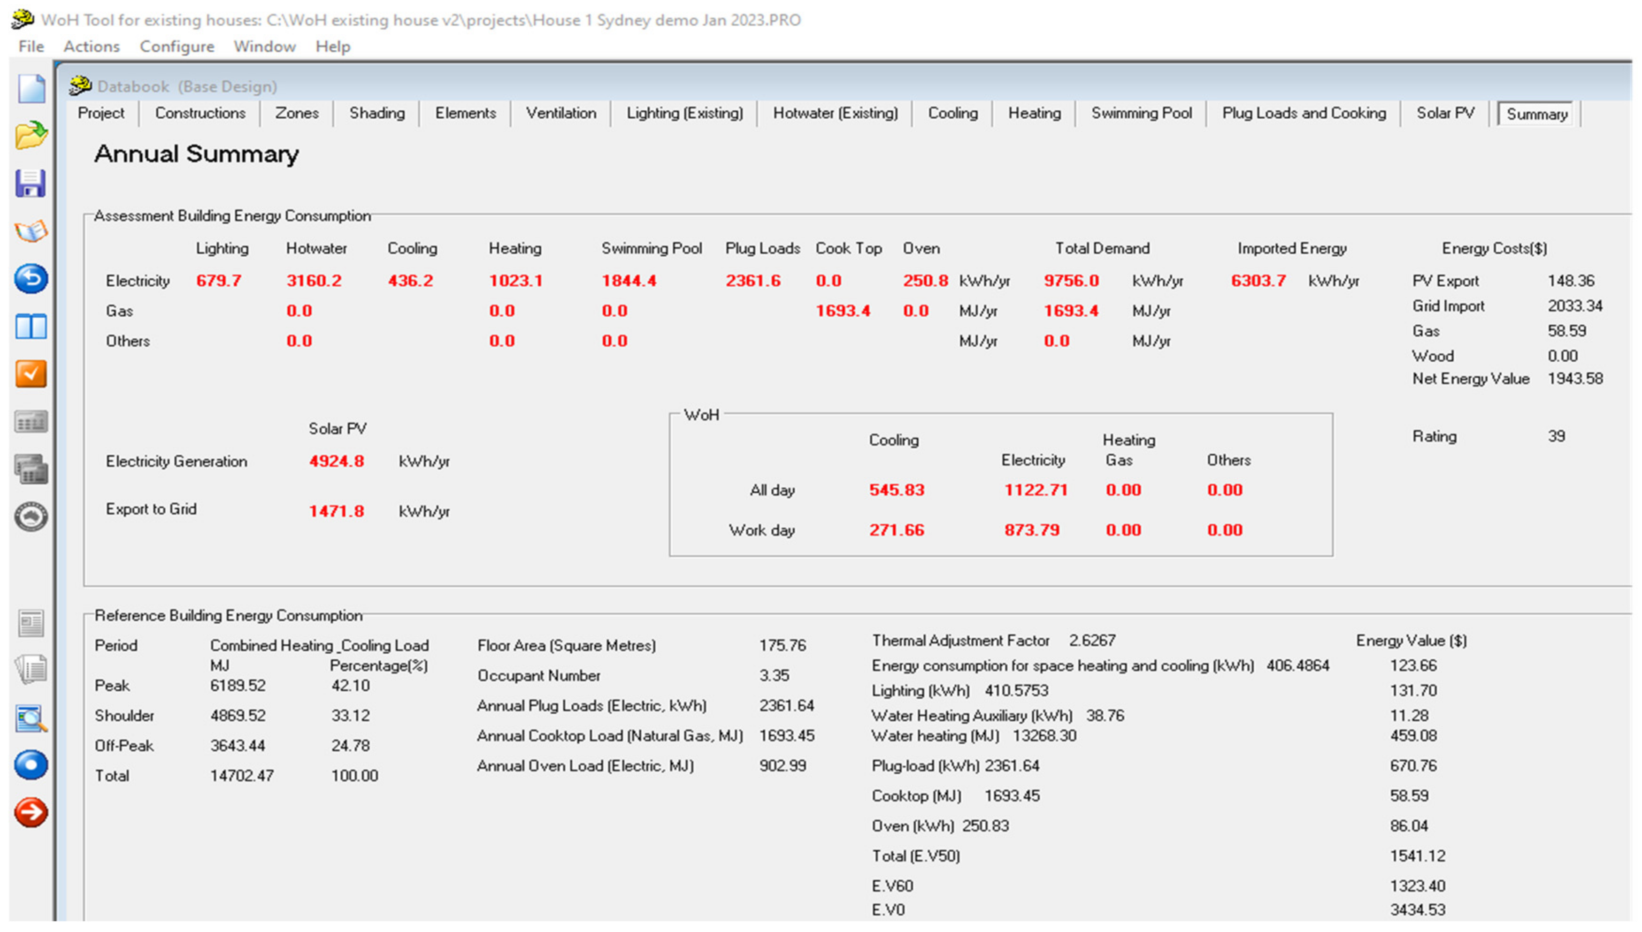The height and width of the screenshot is (932, 1642).
Task: Click the orange checkmark icon
Action: pyautogui.click(x=31, y=374)
